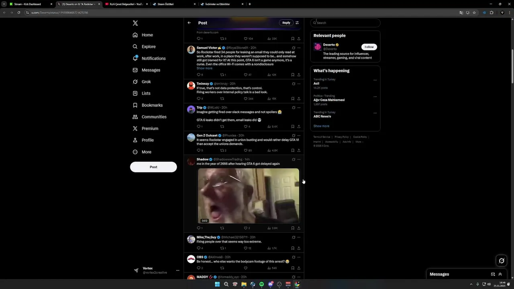Open Spotify from the Windows taskbar
514x289 pixels.
[x=261, y=284]
